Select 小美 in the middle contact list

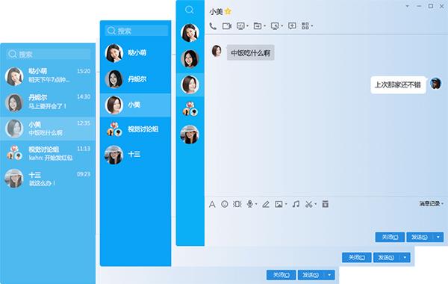coord(135,105)
